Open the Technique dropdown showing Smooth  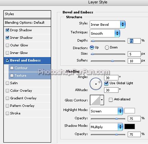coord(105,33)
